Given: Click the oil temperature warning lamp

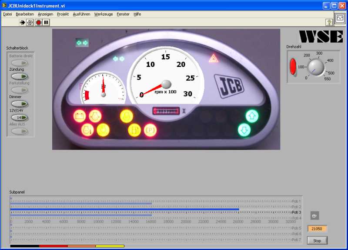Looking at the screenshot, I should click(87, 130).
